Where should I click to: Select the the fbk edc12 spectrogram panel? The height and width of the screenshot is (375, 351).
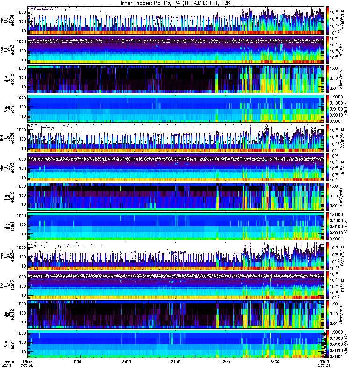[176, 315]
